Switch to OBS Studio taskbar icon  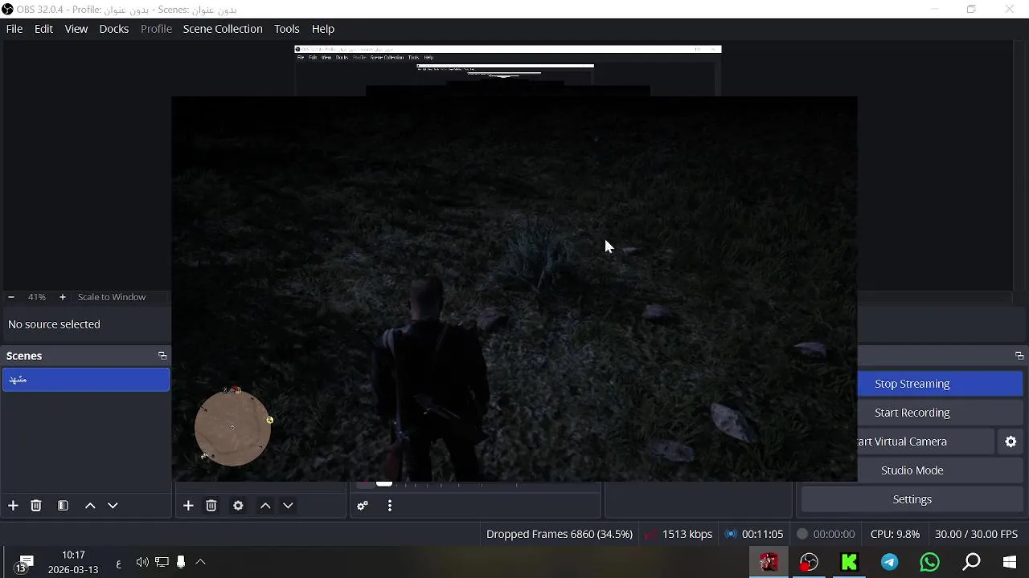point(809,562)
